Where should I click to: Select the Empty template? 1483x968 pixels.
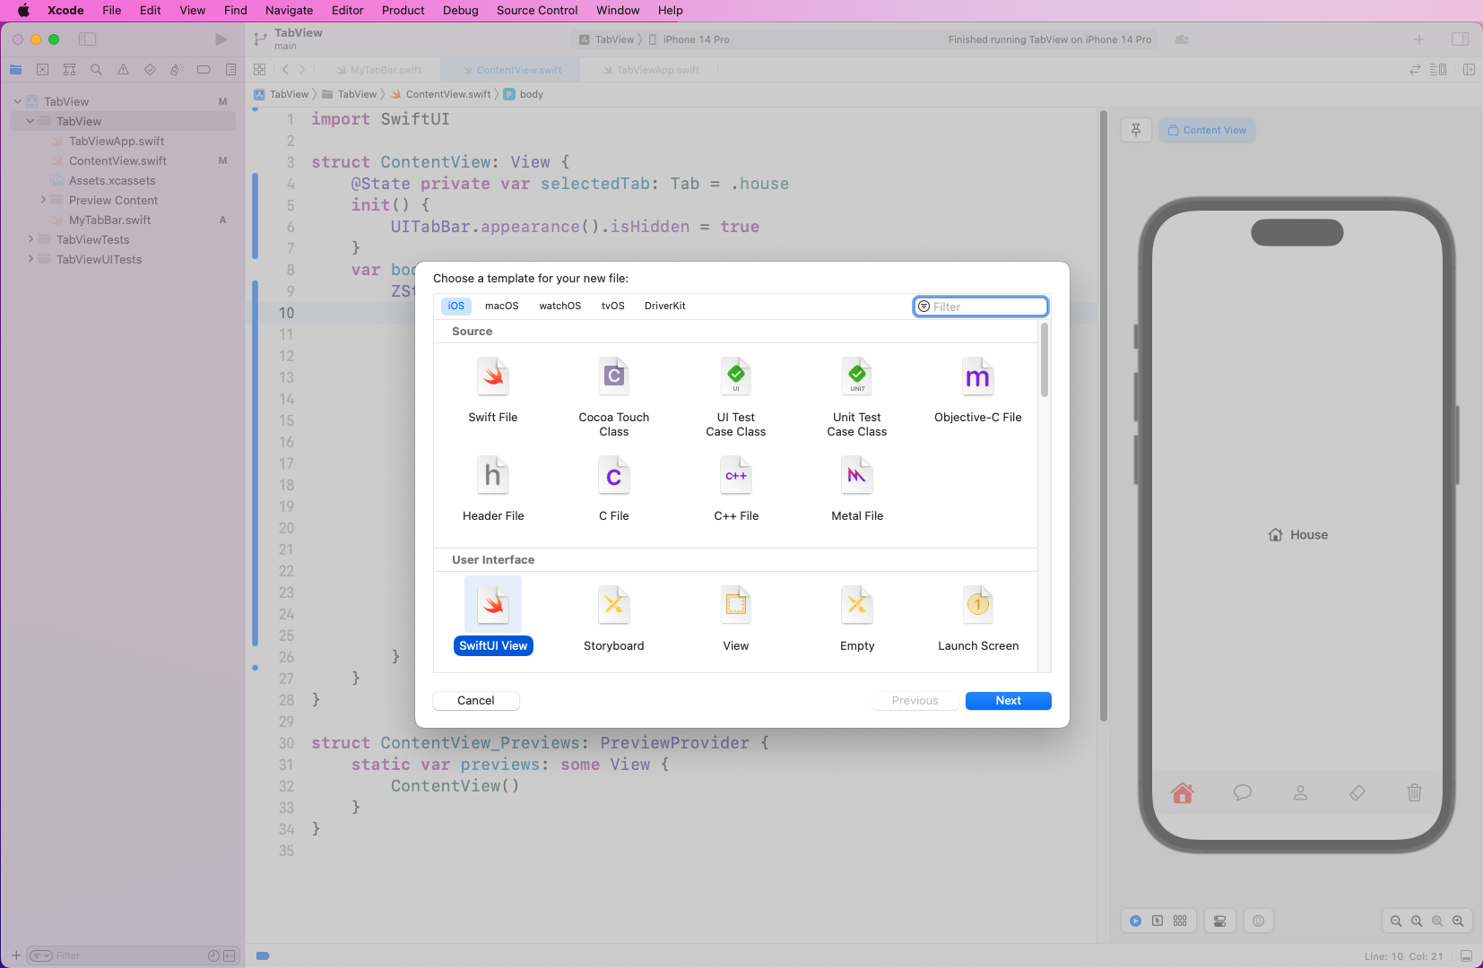(x=857, y=617)
